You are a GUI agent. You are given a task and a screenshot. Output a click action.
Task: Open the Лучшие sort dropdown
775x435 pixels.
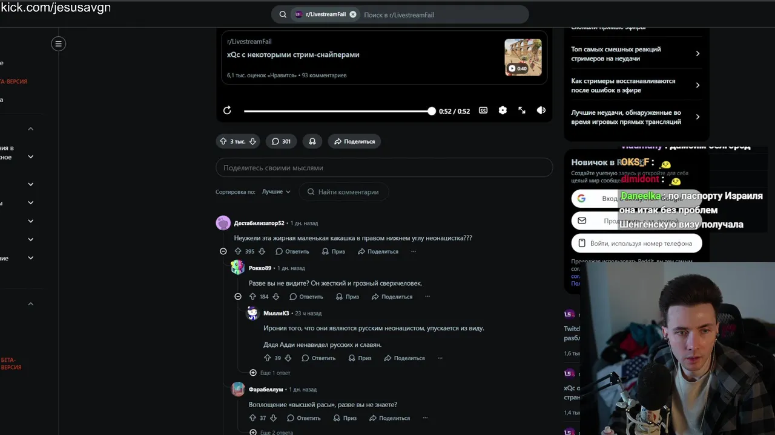276,192
